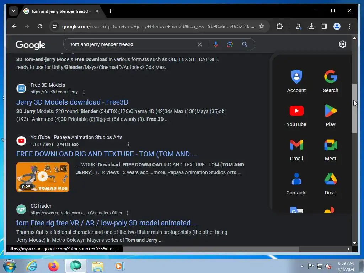The width and height of the screenshot is (364, 273).
Task: Open the network tray icon
Action: click(320, 266)
